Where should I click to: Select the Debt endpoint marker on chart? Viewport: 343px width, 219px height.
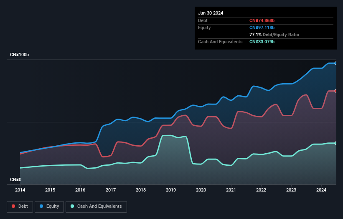(336, 91)
